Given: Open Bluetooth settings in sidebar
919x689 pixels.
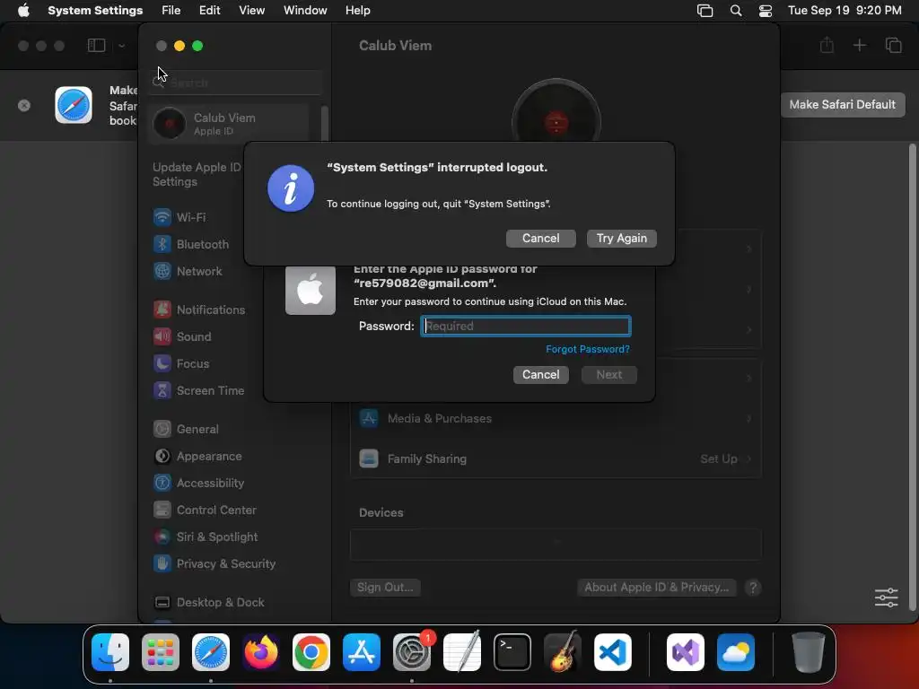Looking at the screenshot, I should (x=203, y=244).
